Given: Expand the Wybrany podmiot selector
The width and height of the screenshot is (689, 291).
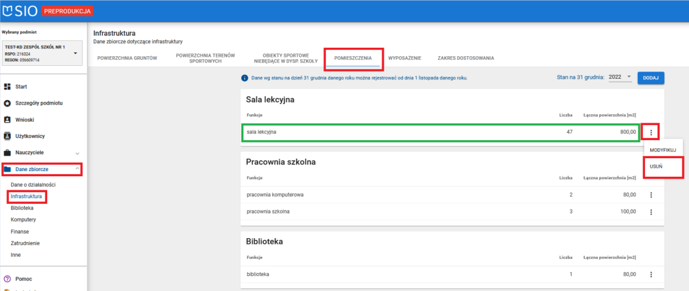Looking at the screenshot, I should pyautogui.click(x=76, y=54).
